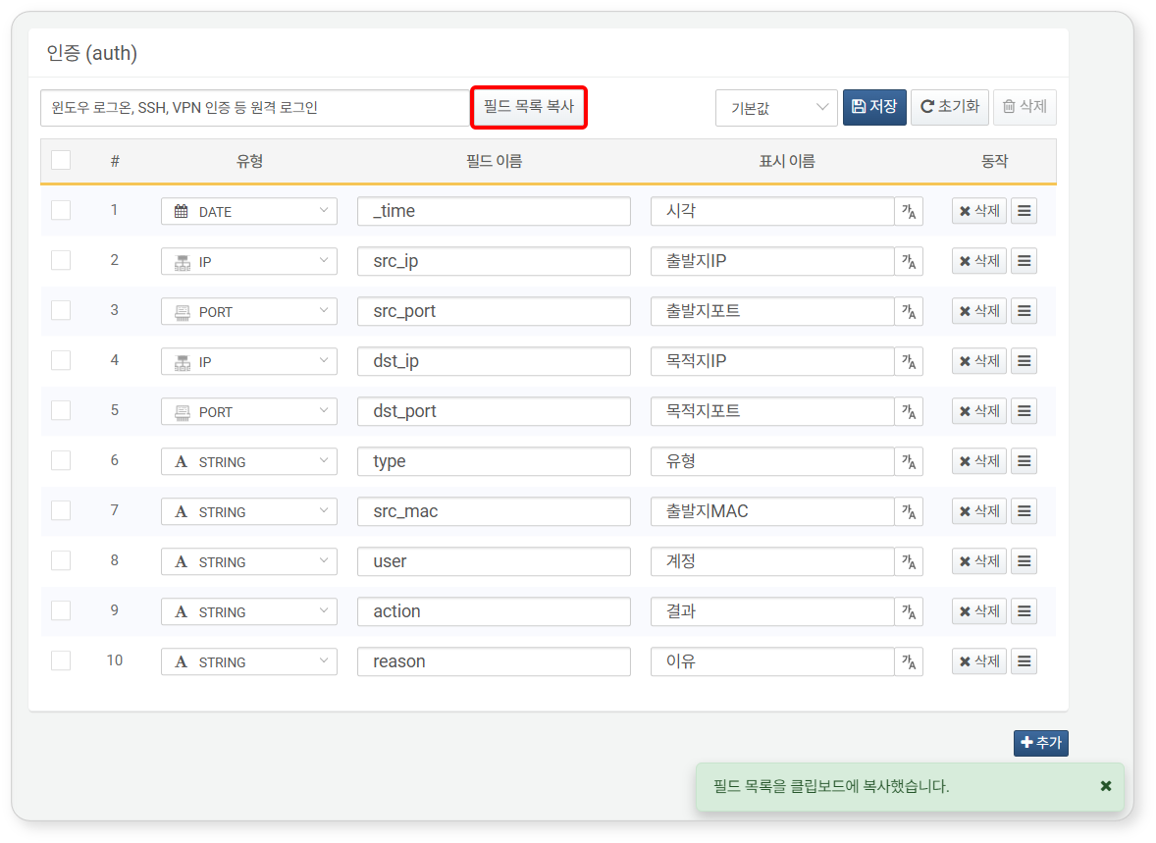The image size is (1156, 843).
Task: Click reorder handle for src_mac row
Action: click(x=1025, y=511)
